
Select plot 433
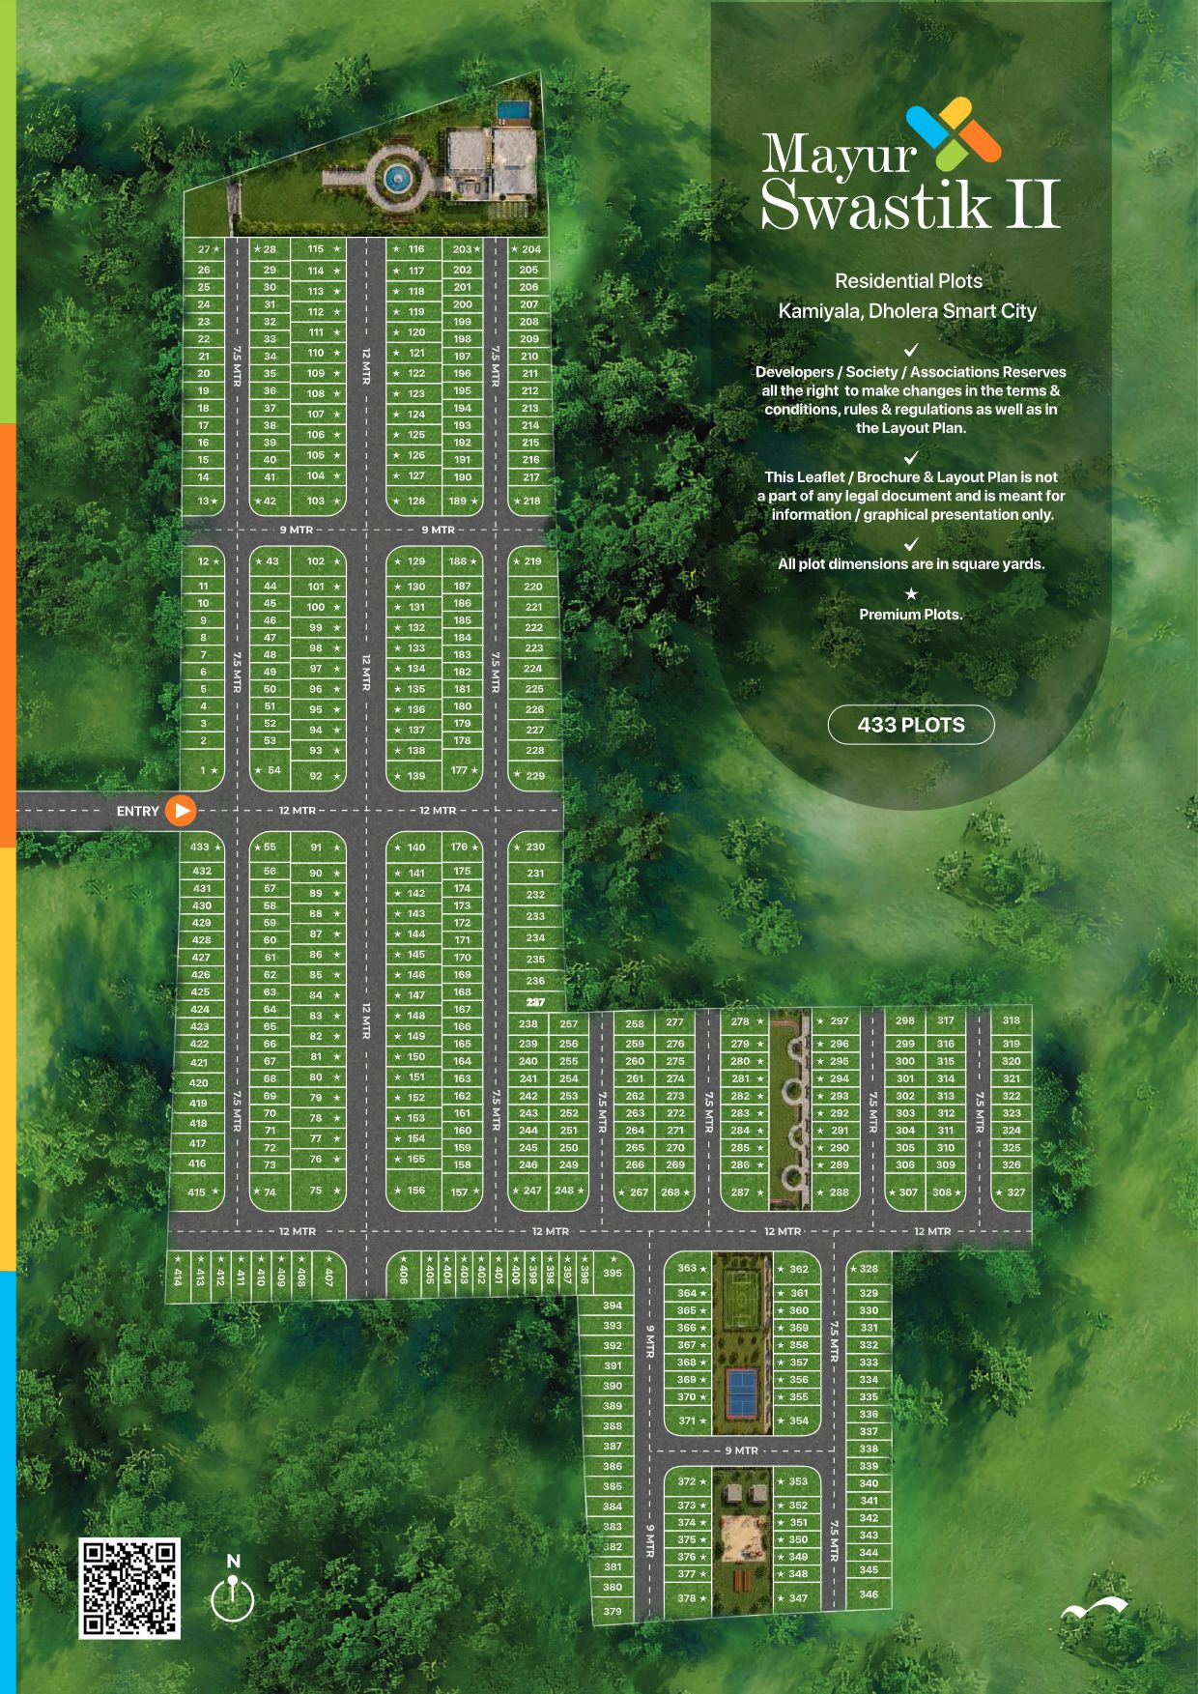pos(201,847)
